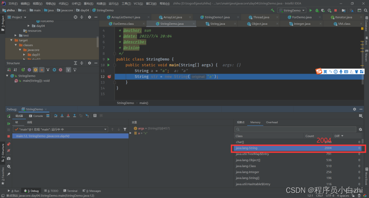This screenshot has height=198, width=369.
Task: Switch to Overhead tab
Action: (272, 122)
